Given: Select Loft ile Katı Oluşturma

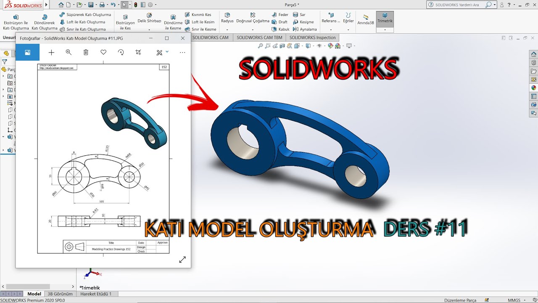Looking at the screenshot, I should 82,22.
